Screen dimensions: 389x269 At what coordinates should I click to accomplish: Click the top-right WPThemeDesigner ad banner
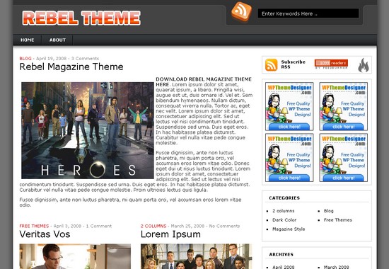click(343, 106)
